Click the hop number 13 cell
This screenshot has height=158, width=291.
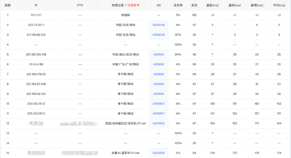pos(8,133)
